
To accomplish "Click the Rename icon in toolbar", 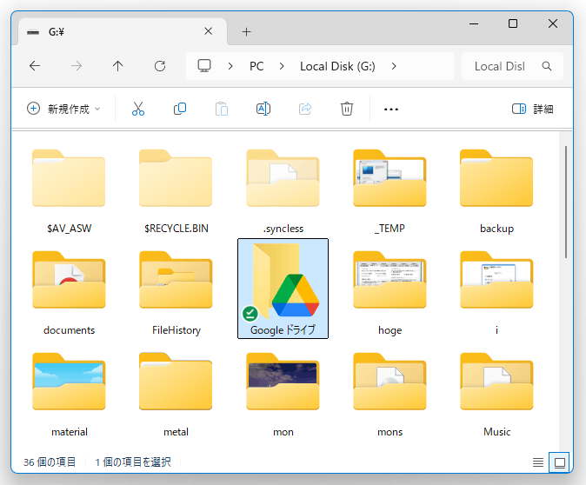I will 263,109.
